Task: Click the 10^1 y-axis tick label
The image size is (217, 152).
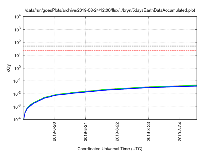Action: click(17, 55)
